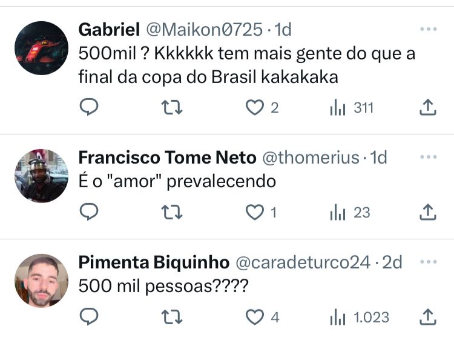
Task: Retweet Gabriel's tweet about 500mil
Action: coord(173,108)
